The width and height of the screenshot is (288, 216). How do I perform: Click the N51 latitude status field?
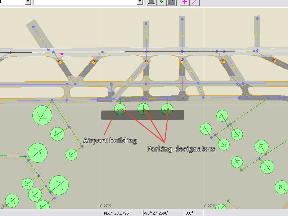coord(122,213)
